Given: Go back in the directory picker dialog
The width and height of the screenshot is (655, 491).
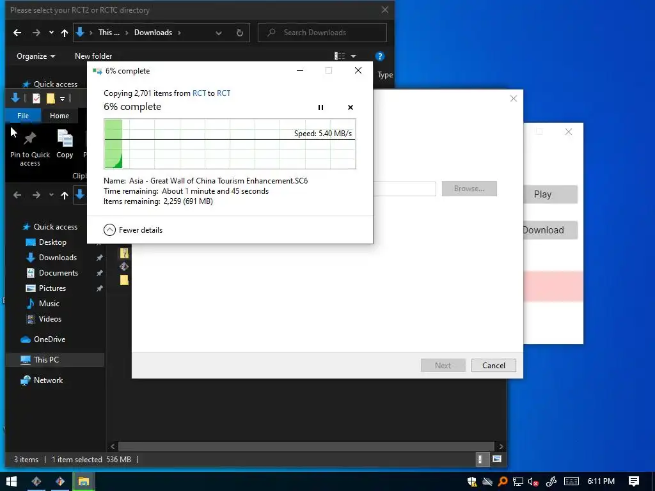Looking at the screenshot, I should coord(17,33).
